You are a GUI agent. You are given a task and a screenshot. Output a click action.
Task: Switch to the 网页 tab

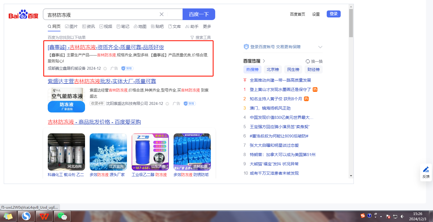[54, 26]
